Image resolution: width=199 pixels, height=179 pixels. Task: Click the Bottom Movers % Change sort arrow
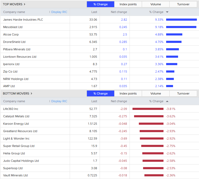[x=167, y=101]
